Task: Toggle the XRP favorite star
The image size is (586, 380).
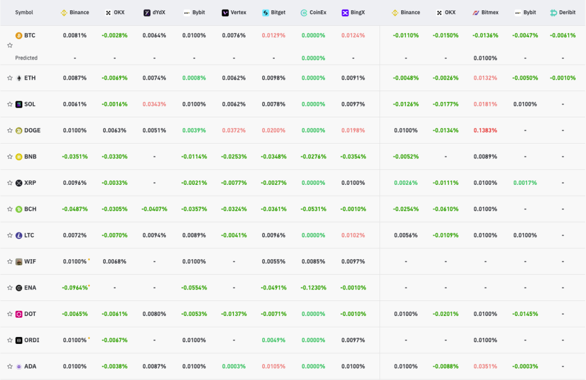Action: pos(10,183)
